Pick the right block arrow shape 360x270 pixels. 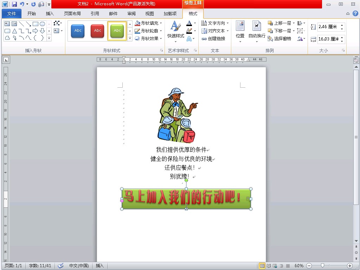pyautogui.click(x=36, y=31)
